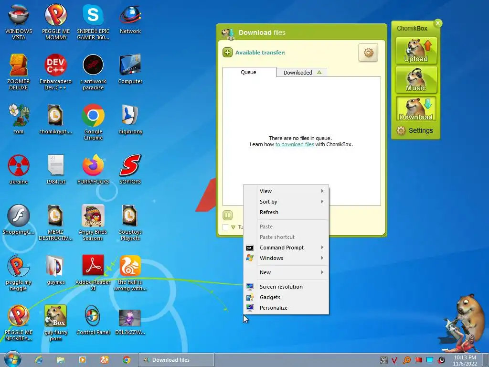Click the orange magnifier tray icon

[407, 360]
